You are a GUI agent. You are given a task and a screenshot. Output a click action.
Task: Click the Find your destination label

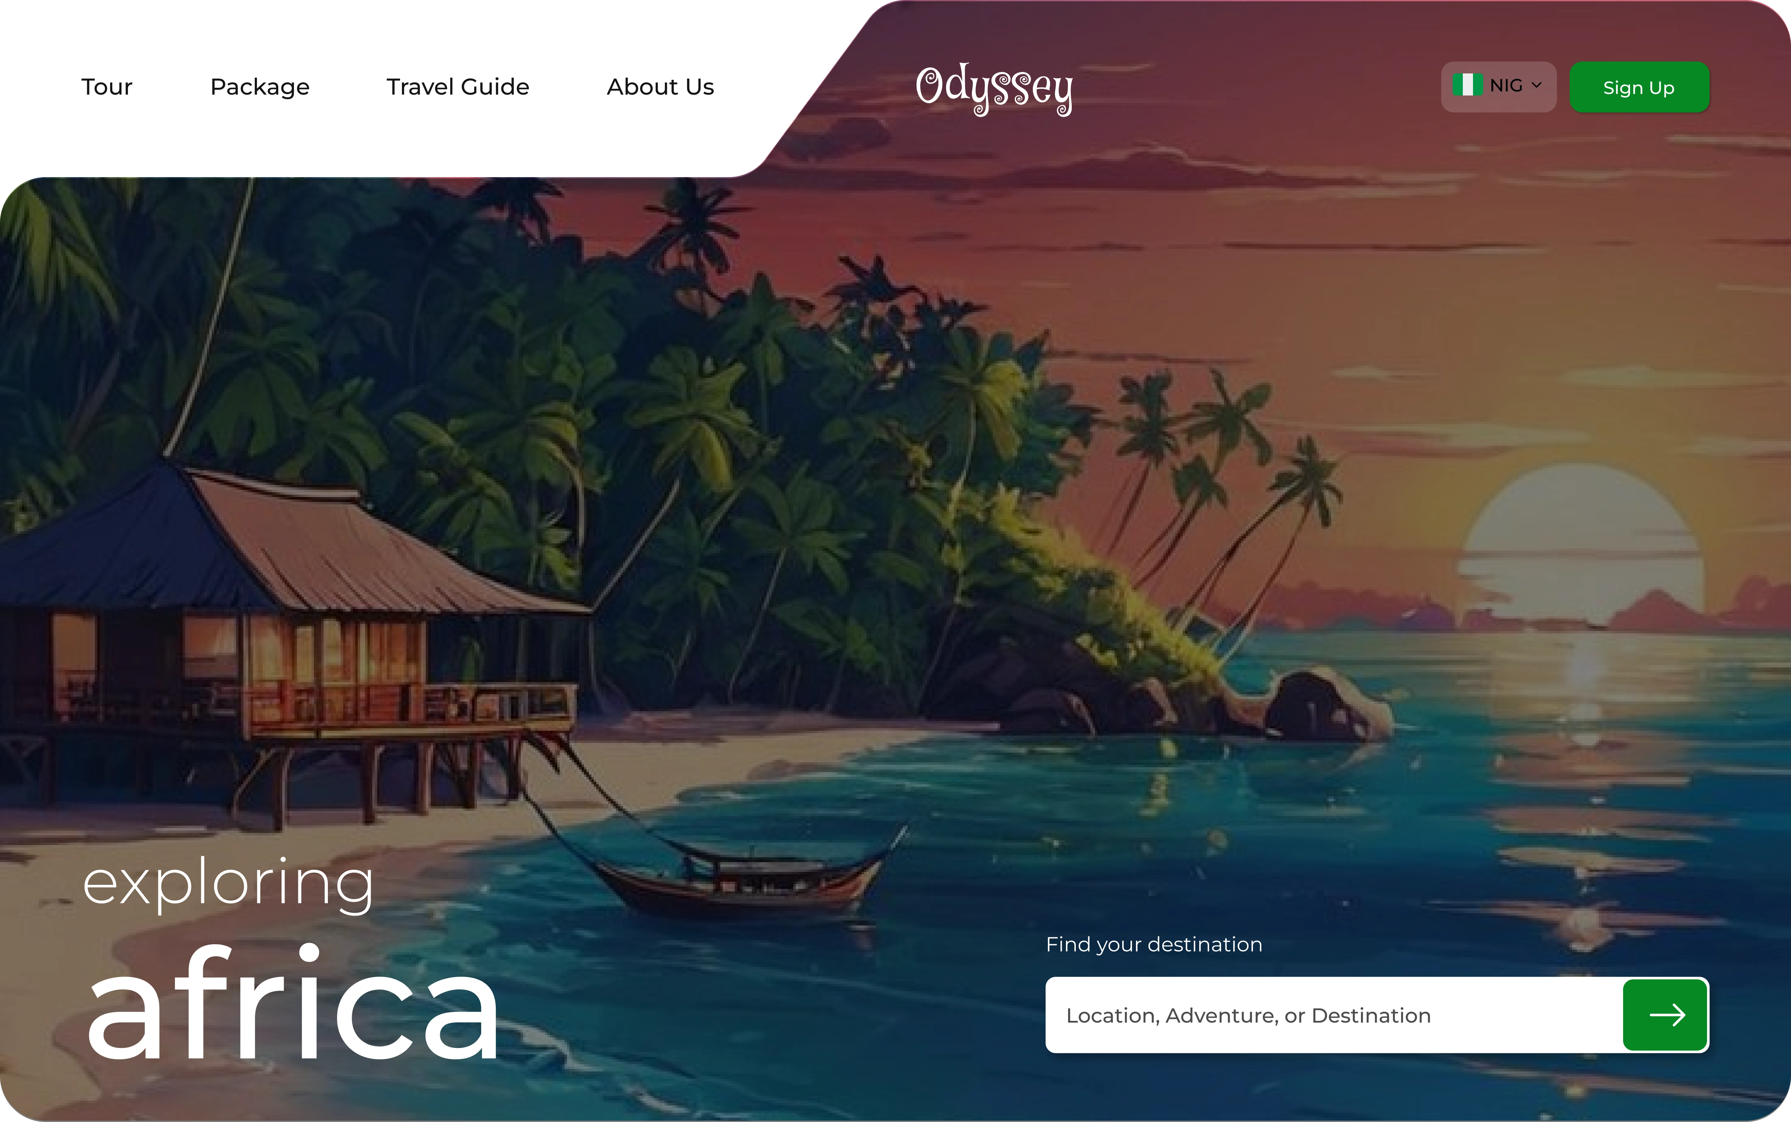click(1154, 945)
